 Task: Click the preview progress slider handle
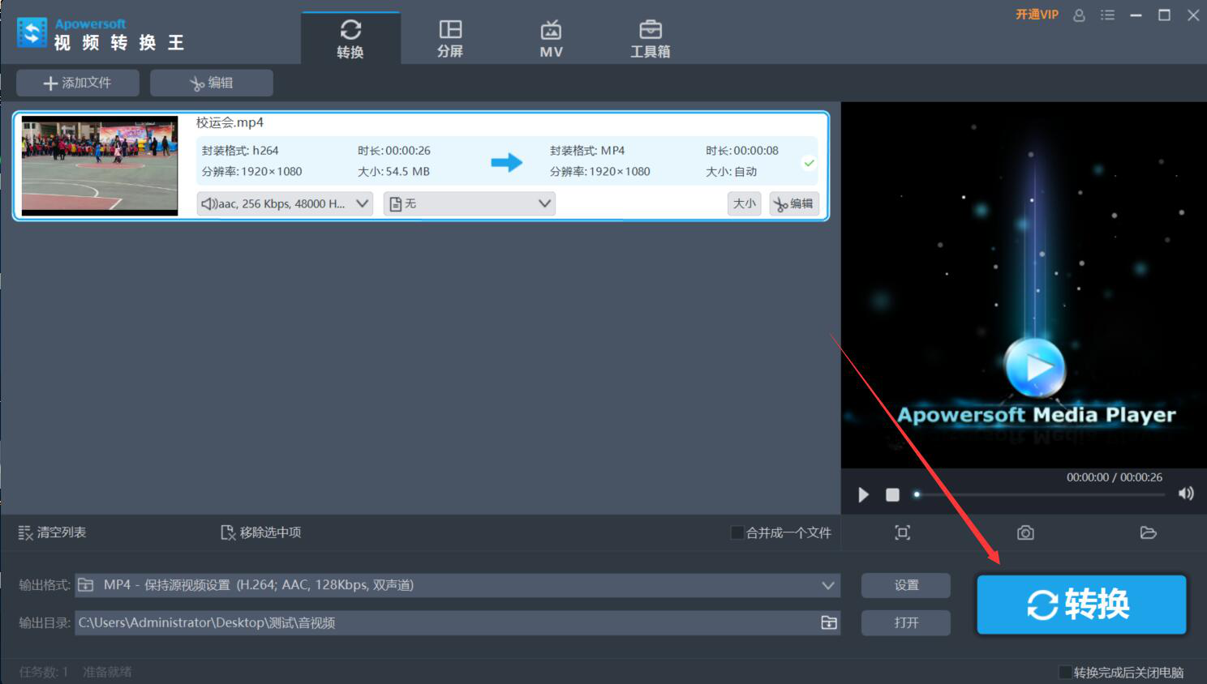917,494
